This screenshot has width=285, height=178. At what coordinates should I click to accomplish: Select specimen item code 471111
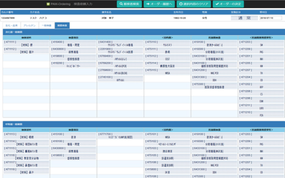point(26,43)
